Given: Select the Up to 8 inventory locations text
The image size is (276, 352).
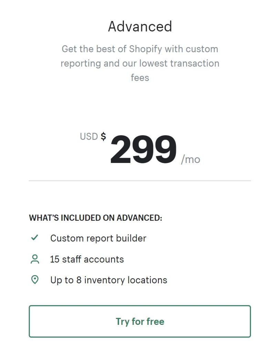Looking at the screenshot, I should [109, 280].
